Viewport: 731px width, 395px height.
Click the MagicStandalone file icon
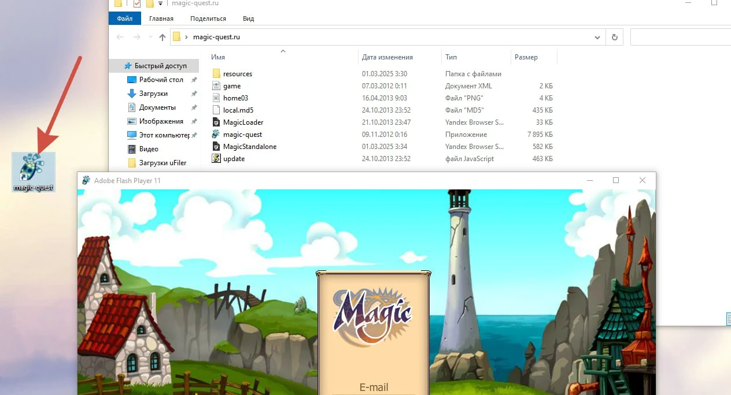coord(216,147)
